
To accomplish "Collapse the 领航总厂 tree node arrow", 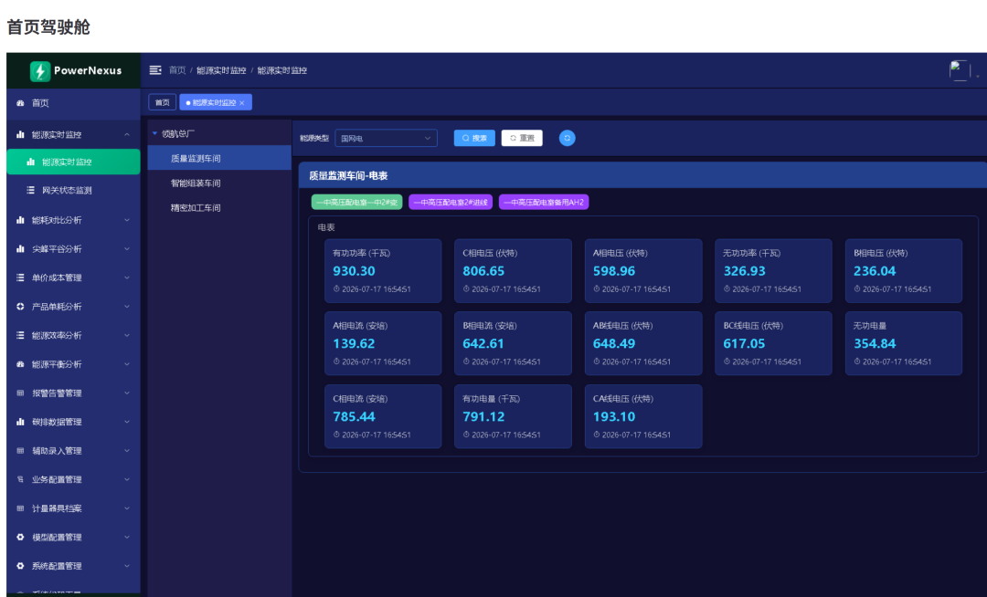I will 154,133.
